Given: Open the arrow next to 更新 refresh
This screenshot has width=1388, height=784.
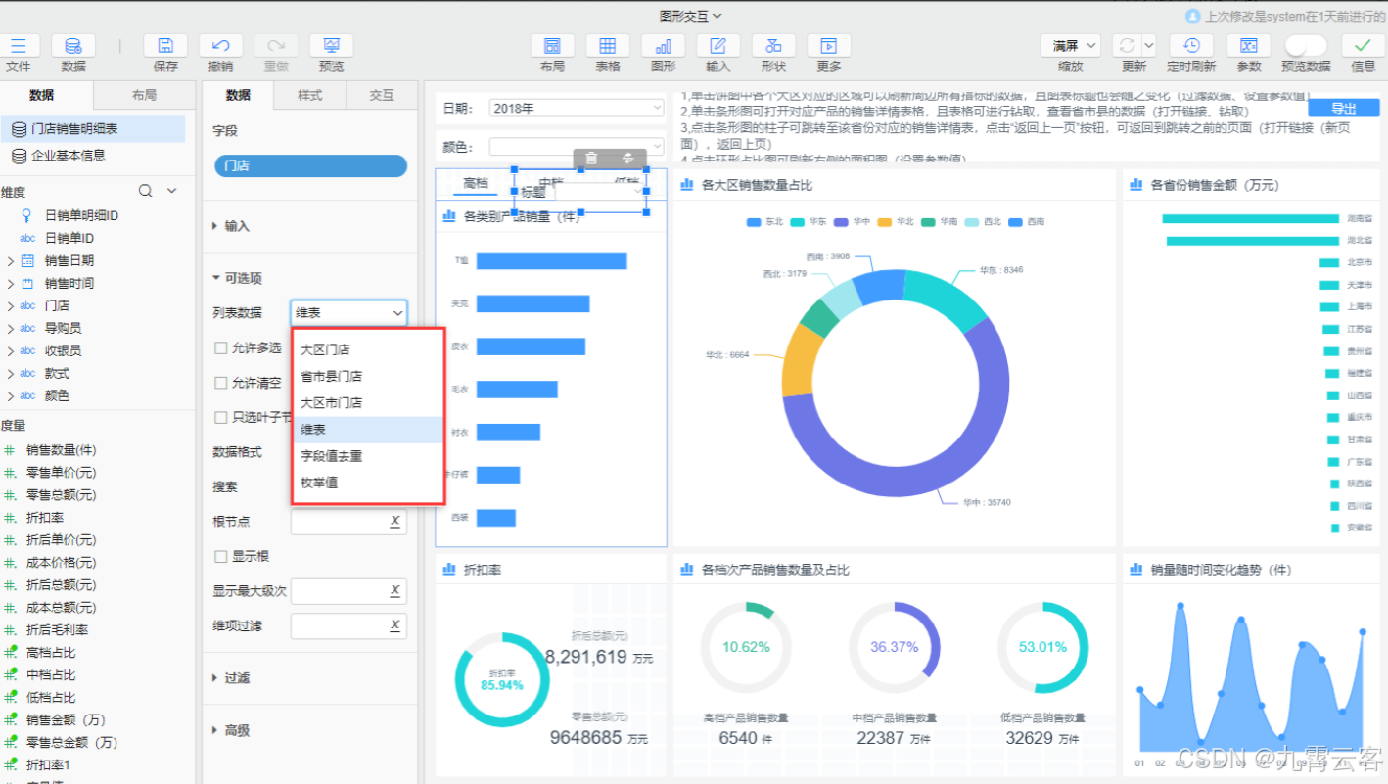Looking at the screenshot, I should tap(1149, 46).
